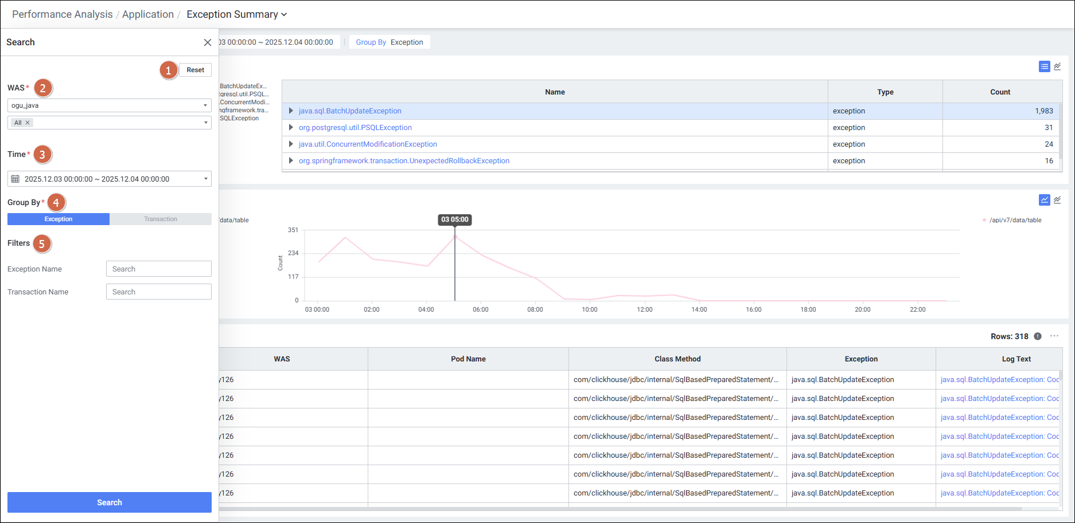
Task: Open the more options ellipsis near Rows count
Action: [x=1054, y=336]
